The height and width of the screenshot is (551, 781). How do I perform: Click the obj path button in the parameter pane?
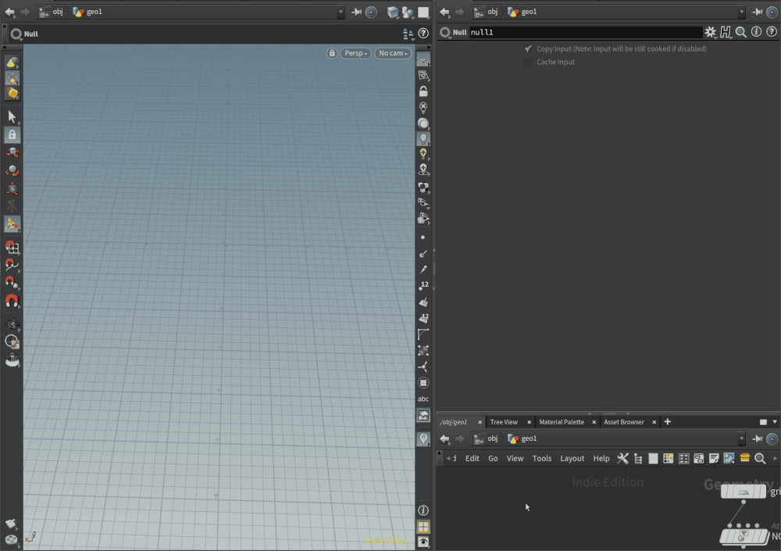pos(487,13)
